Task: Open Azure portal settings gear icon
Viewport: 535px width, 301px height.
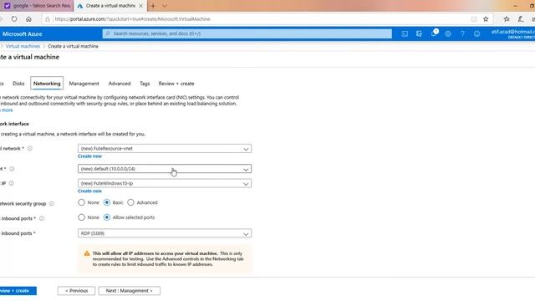Action: pos(448,33)
